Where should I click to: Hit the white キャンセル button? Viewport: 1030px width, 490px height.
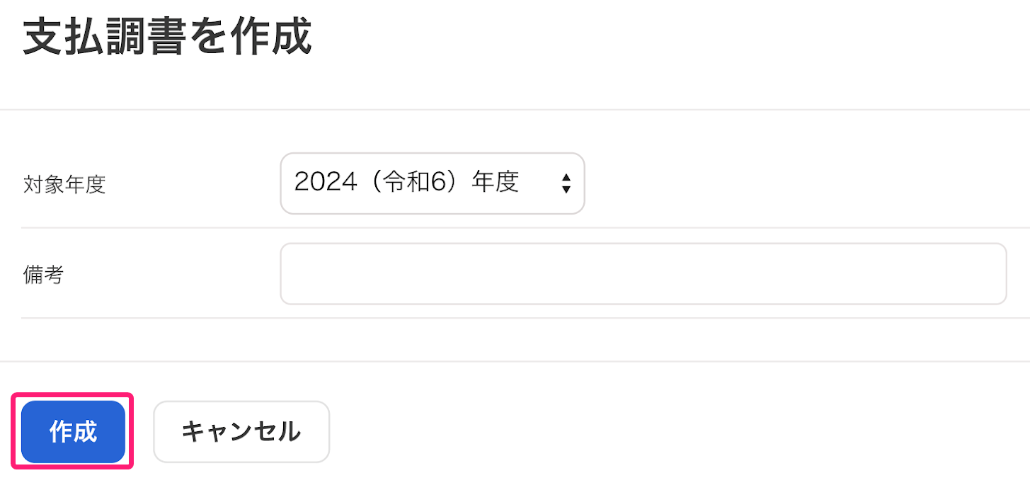pyautogui.click(x=241, y=431)
